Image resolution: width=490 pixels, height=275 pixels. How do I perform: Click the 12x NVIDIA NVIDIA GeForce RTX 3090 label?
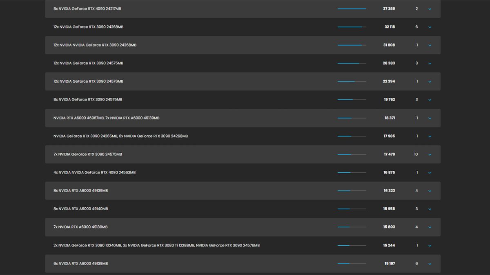[x=95, y=45]
